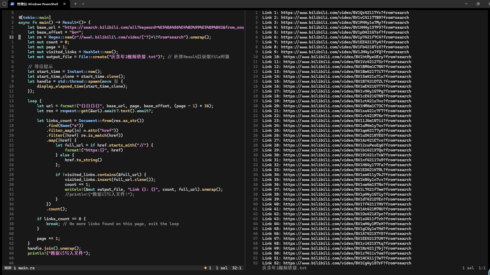The width and height of the screenshot is (490, 275).
Task: Close the Windows PowerShell tab
Action: (x=64, y=4)
